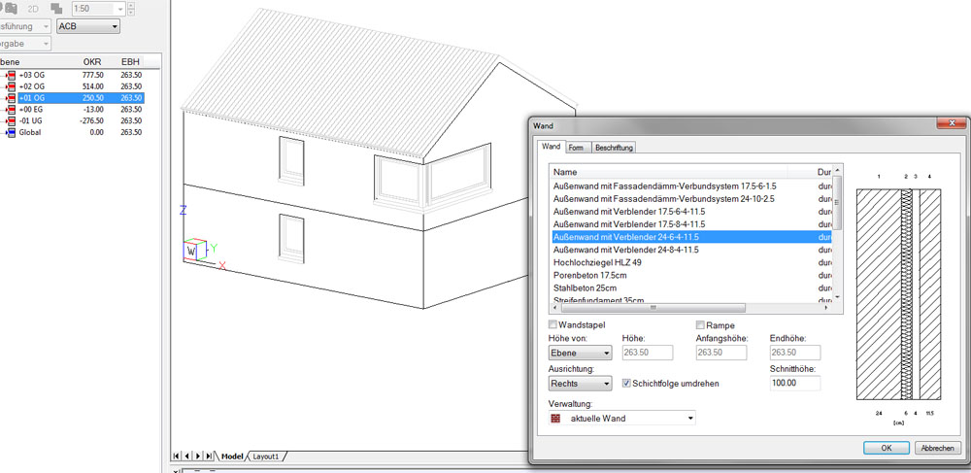Open the Höhe von dropdown
The image size is (971, 473).
click(580, 354)
